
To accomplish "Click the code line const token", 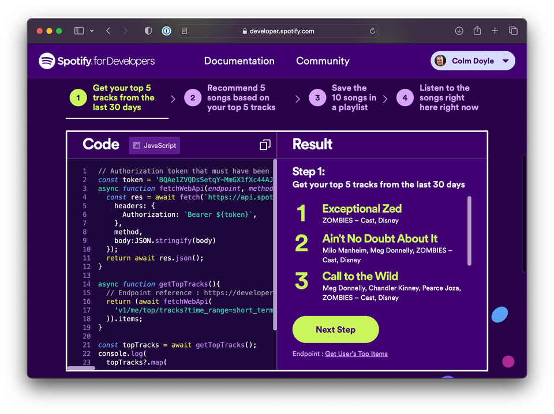I will (185, 180).
